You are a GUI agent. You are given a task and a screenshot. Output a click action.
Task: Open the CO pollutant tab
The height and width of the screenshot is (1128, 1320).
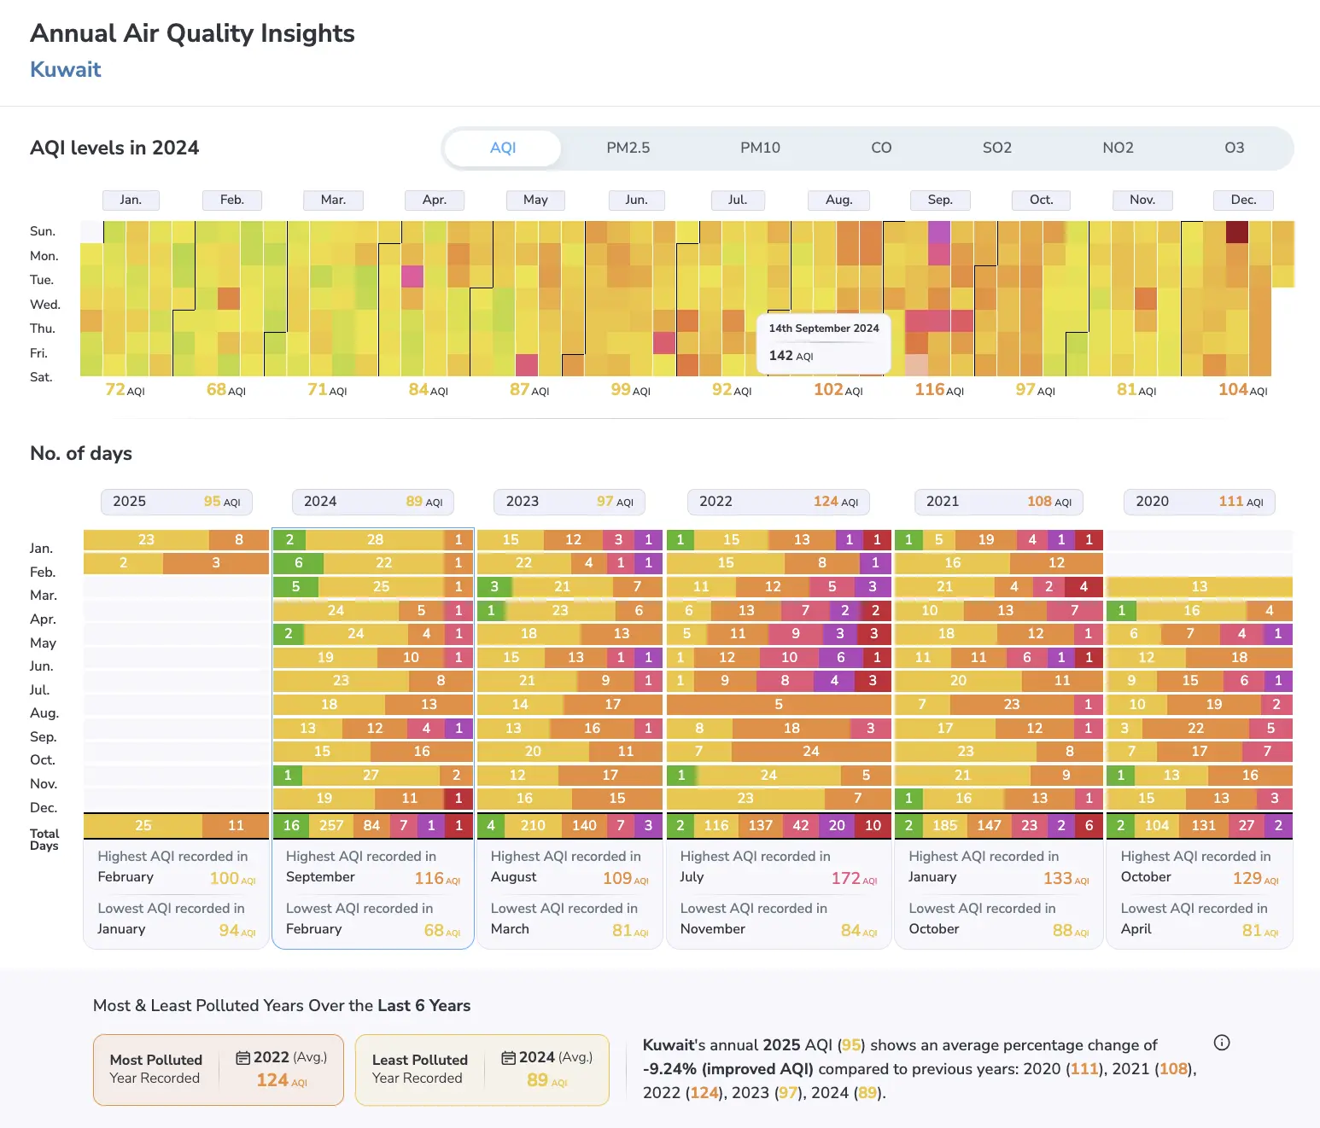pyautogui.click(x=881, y=148)
